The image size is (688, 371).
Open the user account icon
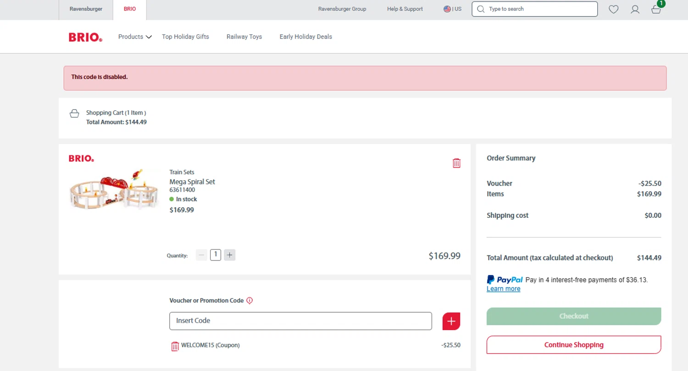point(635,9)
